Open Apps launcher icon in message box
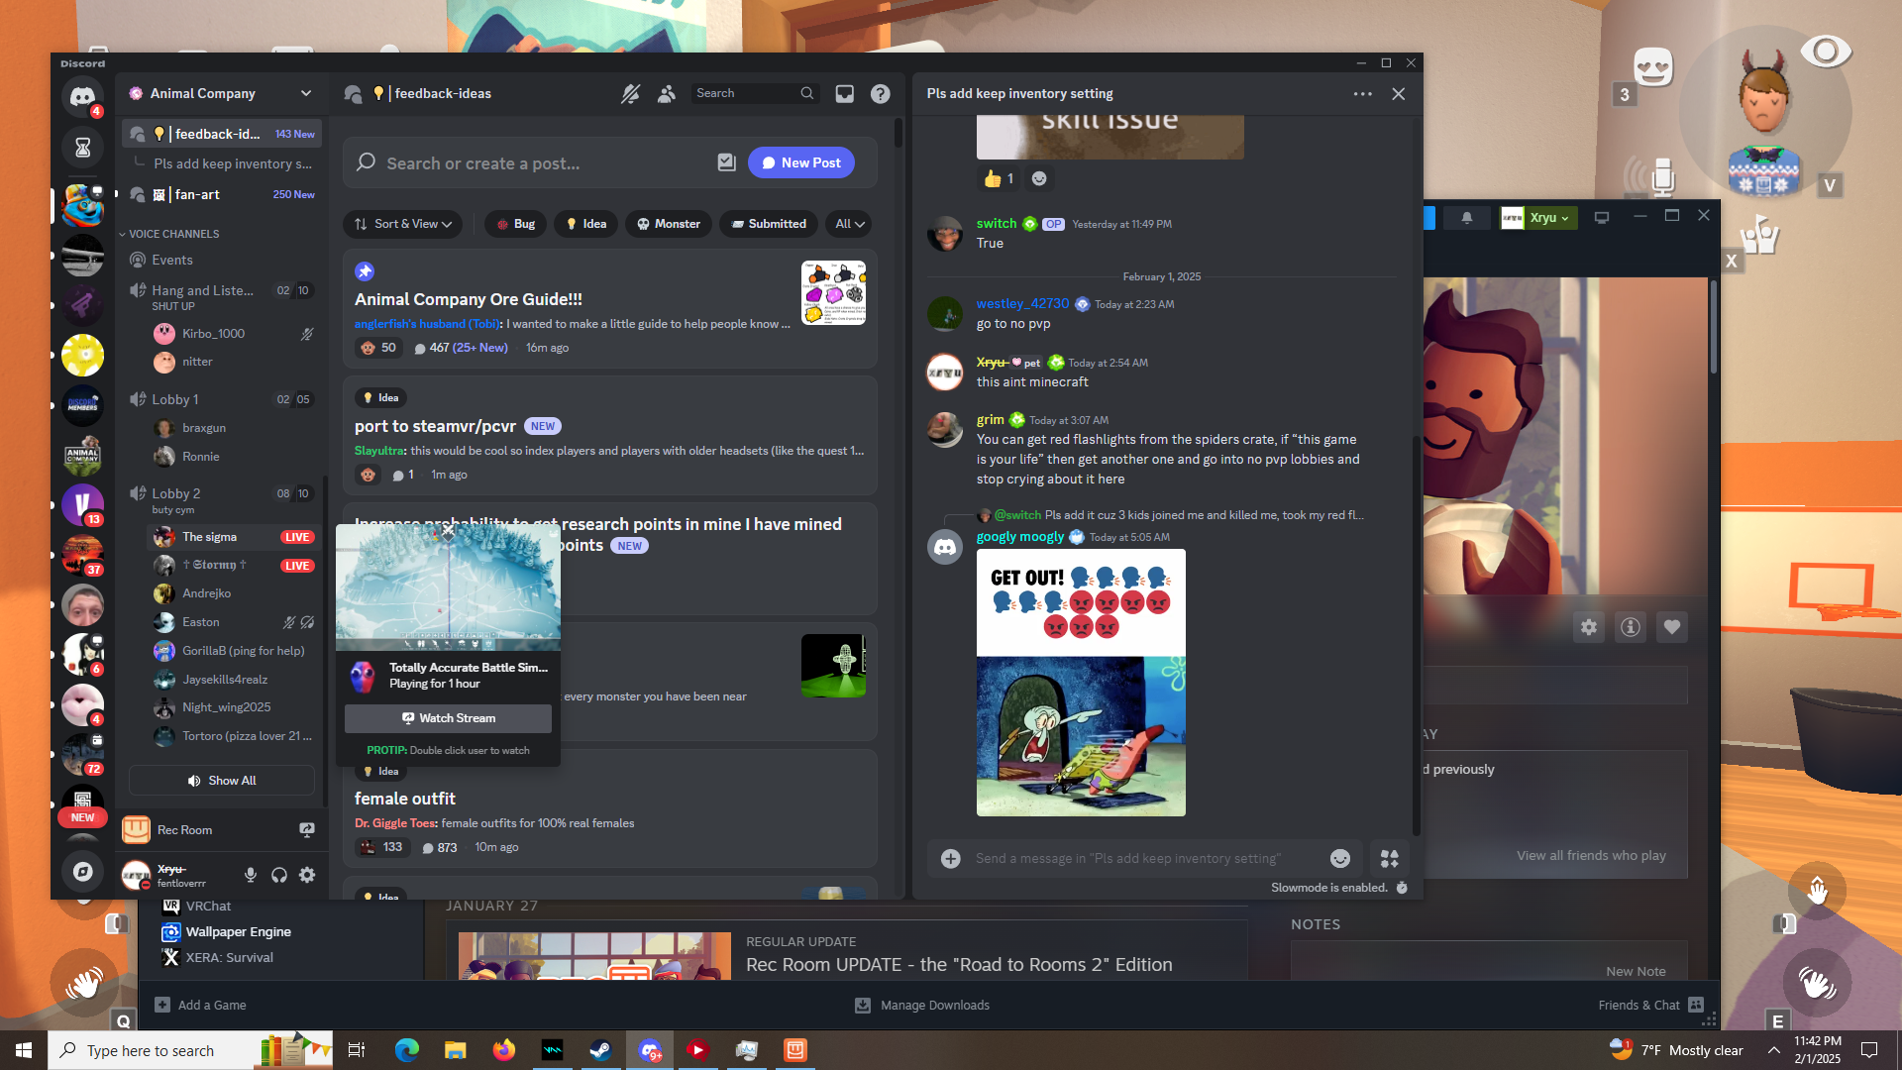The height and width of the screenshot is (1070, 1902). pos(1390,858)
